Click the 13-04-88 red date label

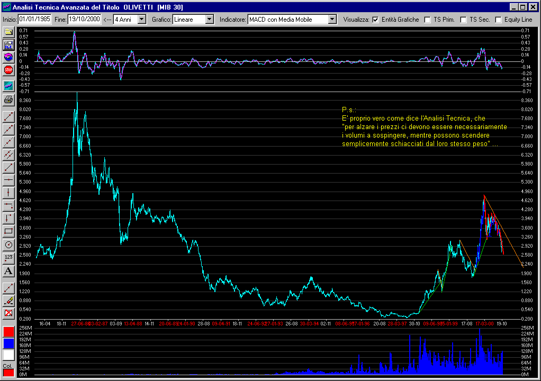(x=133, y=324)
